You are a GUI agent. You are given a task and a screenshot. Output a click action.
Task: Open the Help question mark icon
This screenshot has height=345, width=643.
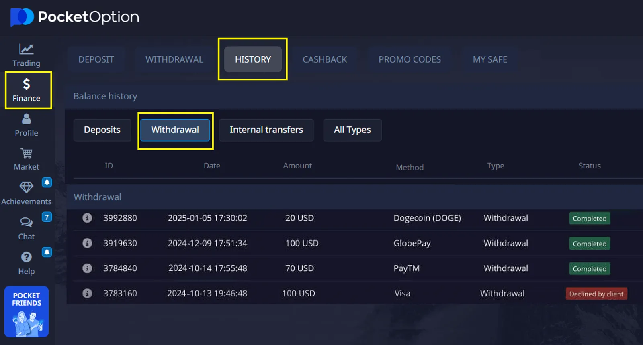[26, 257]
